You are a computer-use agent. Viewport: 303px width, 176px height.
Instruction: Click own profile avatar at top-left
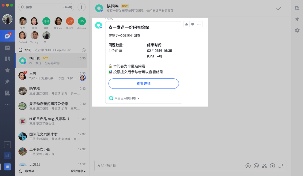point(7,19)
